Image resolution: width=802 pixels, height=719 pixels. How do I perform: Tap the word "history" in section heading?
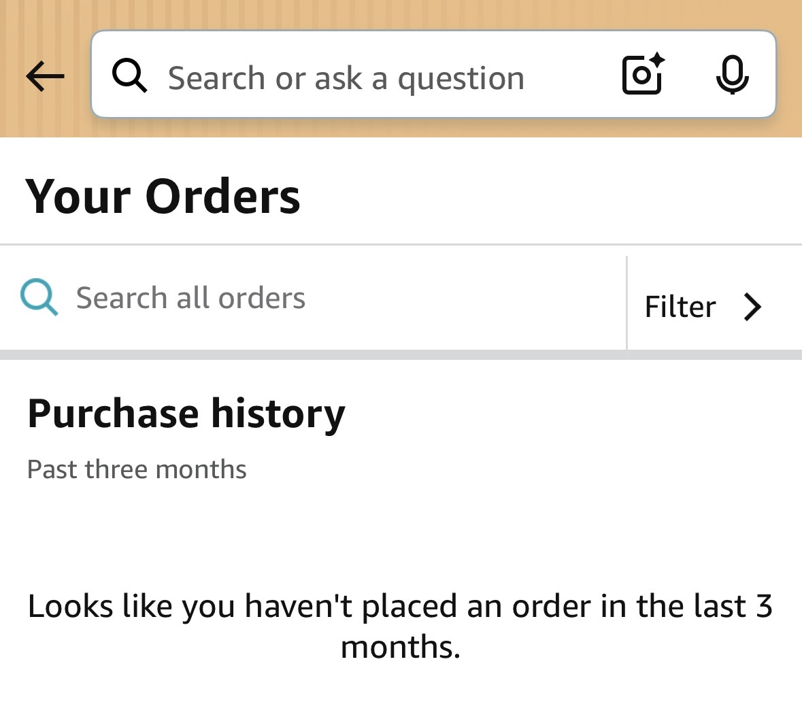(x=278, y=414)
